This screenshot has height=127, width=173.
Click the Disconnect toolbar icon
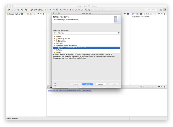pos(73,10)
